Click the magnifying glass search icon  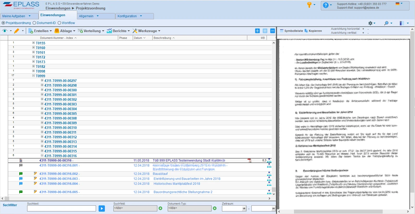pos(386,23)
